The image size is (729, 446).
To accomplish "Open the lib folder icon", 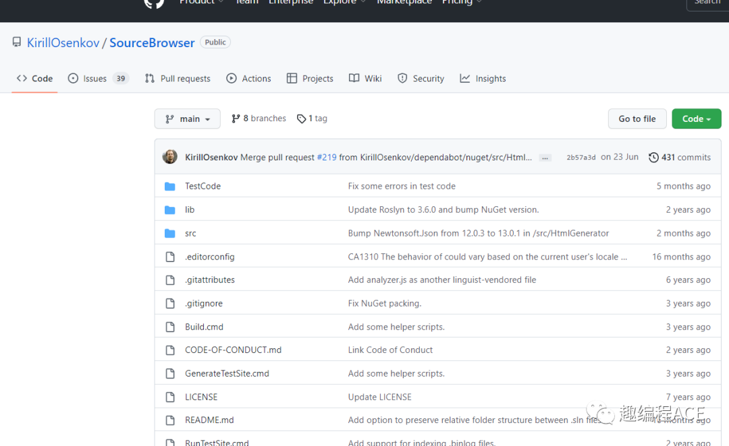I will click(x=170, y=210).
